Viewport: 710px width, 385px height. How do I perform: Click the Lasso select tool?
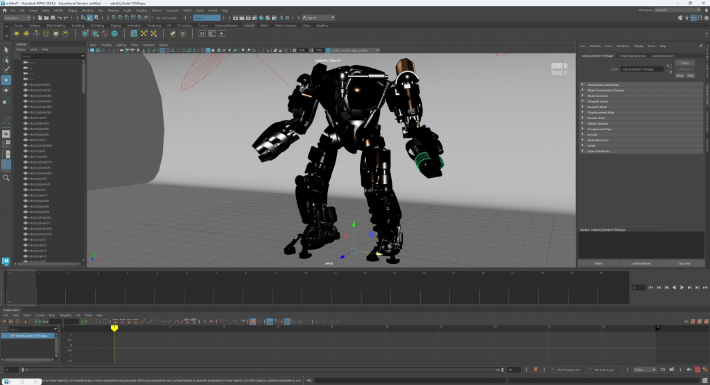[x=6, y=60]
